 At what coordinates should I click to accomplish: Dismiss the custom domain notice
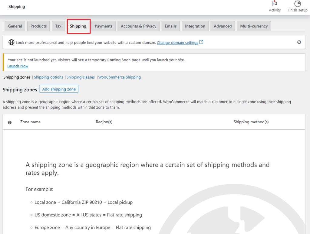pos(299,42)
